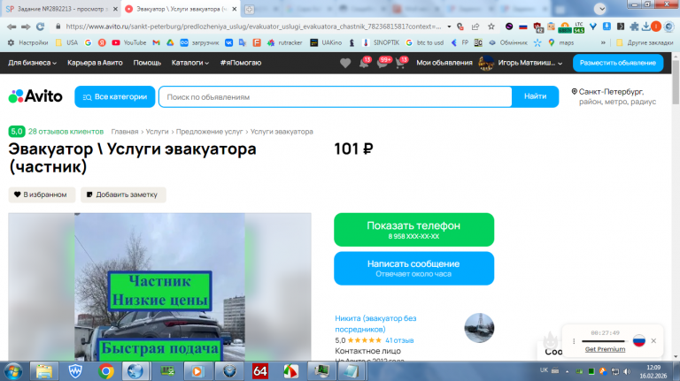Open the Помощь menu item

coord(147,63)
